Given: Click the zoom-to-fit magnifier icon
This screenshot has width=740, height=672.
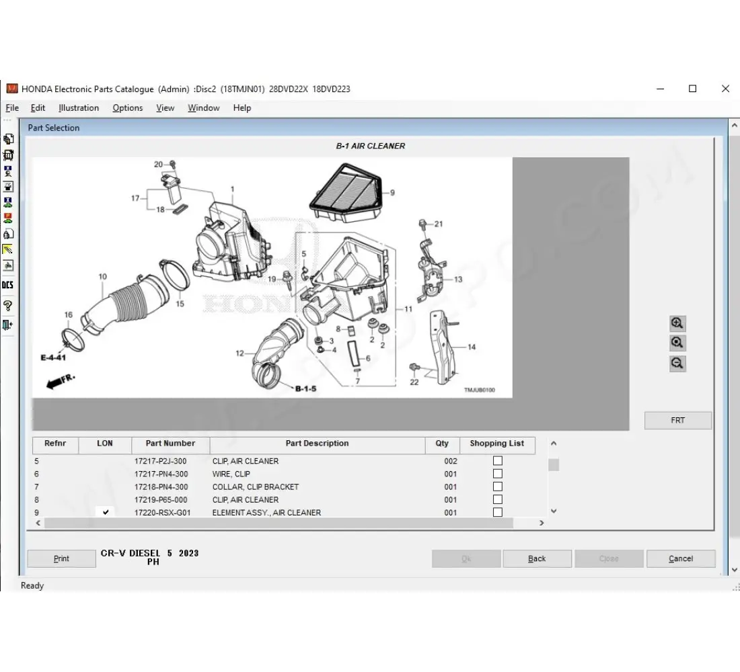Looking at the screenshot, I should 677,343.
